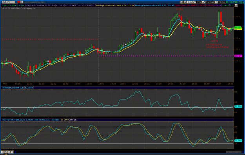Click the open price O: 127.49 cell

(x=50, y=6)
